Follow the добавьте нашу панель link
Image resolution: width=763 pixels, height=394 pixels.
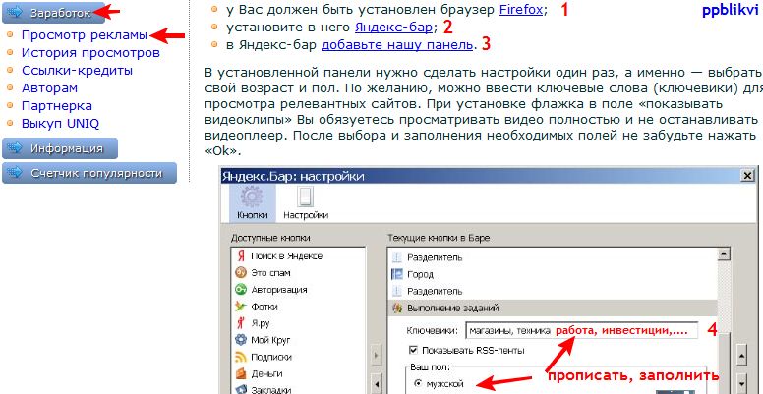pos(397,45)
